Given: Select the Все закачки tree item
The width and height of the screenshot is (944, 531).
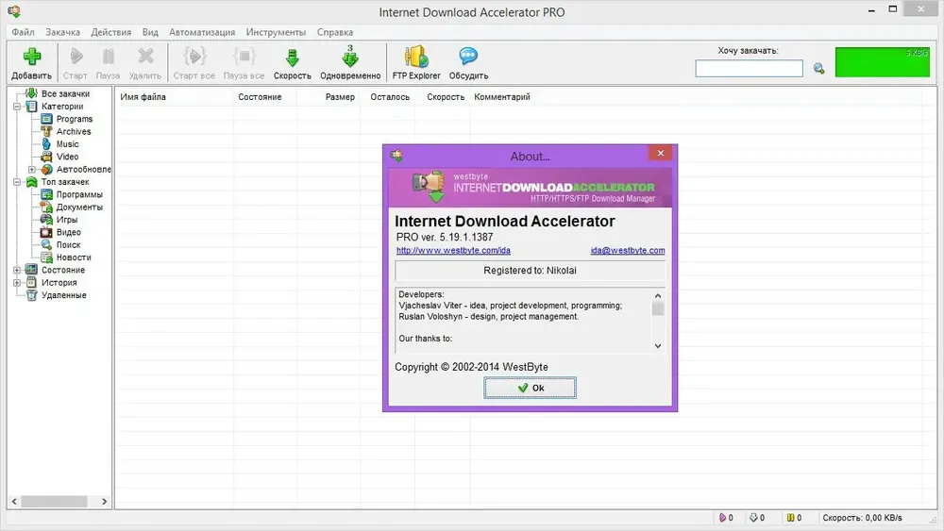Looking at the screenshot, I should (x=65, y=93).
